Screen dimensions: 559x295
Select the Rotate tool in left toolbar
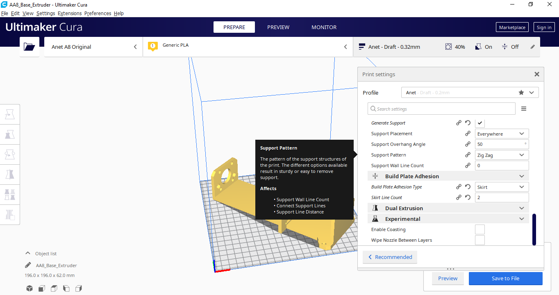(10, 154)
